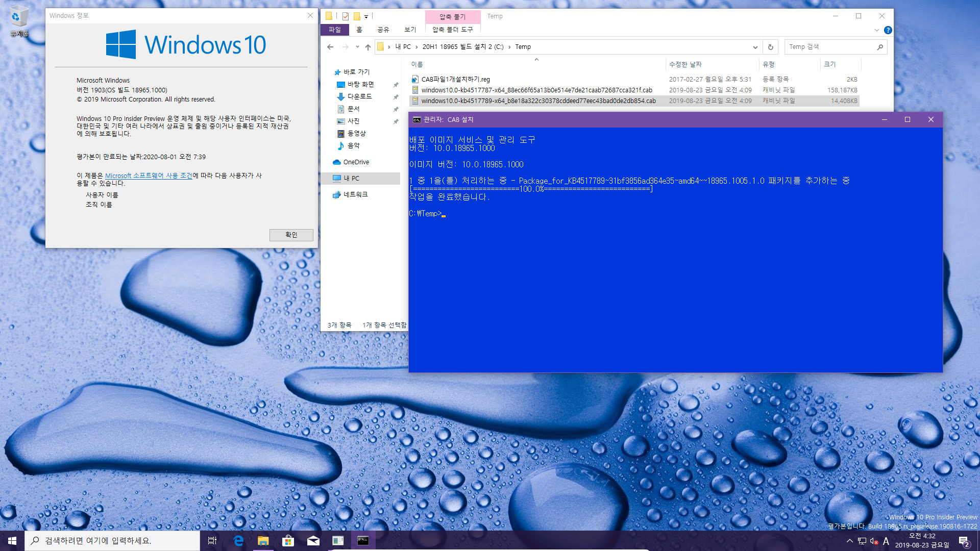This screenshot has width=980, height=551.
Task: Expand breadcrumb chevron after 내 PC
Action: tap(416, 47)
